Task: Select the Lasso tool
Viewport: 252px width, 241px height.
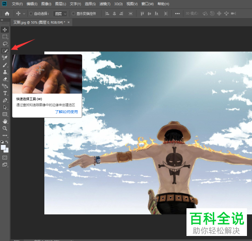Action: click(5, 44)
